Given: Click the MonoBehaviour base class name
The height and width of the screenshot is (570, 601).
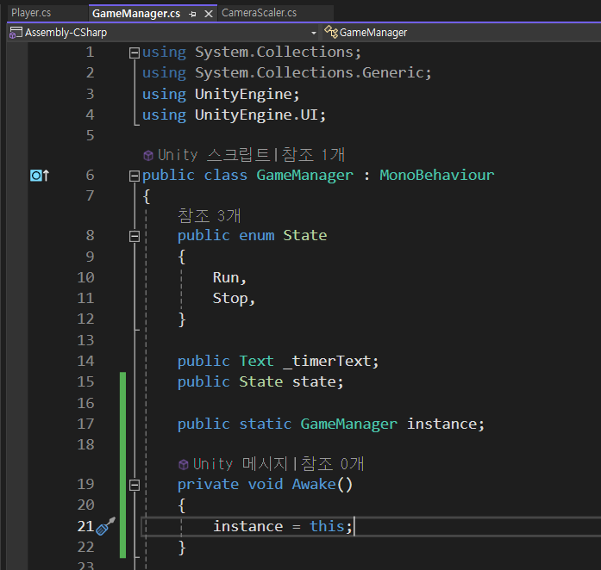Looking at the screenshot, I should tap(436, 176).
